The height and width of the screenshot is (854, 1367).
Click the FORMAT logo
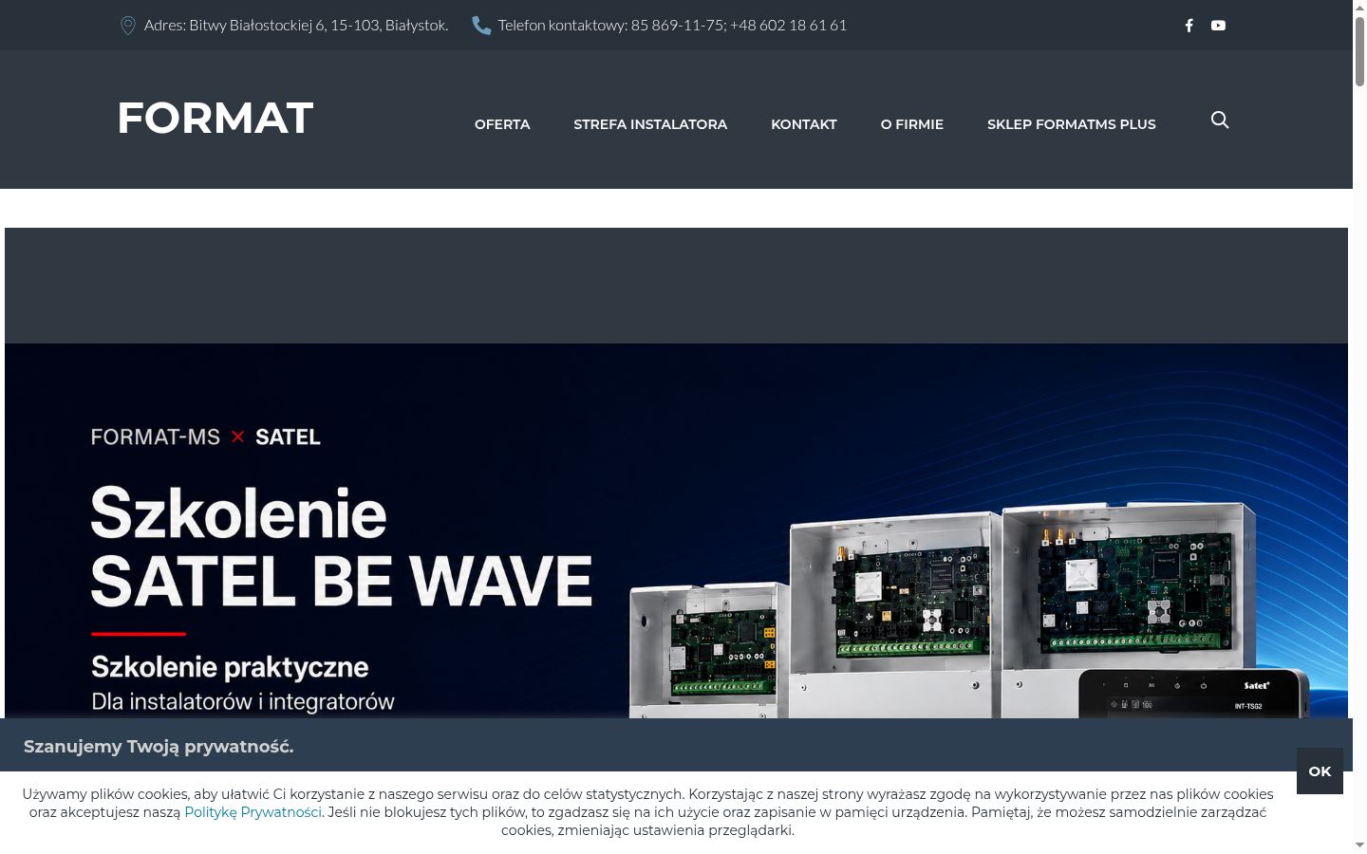point(215,119)
